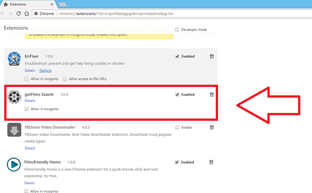
Task: Remove FBDown Video Downloader with its trash icon
Action: point(212,127)
